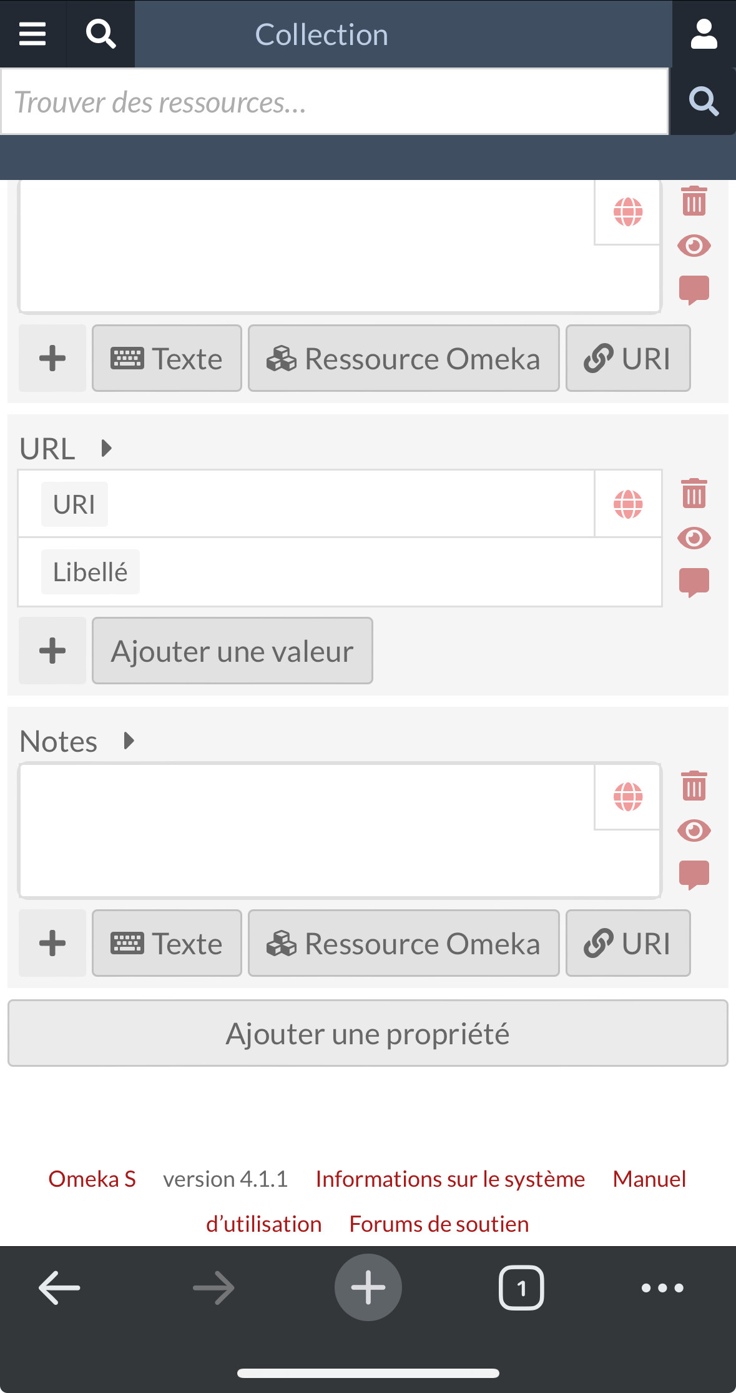This screenshot has height=1393, width=736.
Task: Remove the URL value using its trash icon
Action: [694, 494]
